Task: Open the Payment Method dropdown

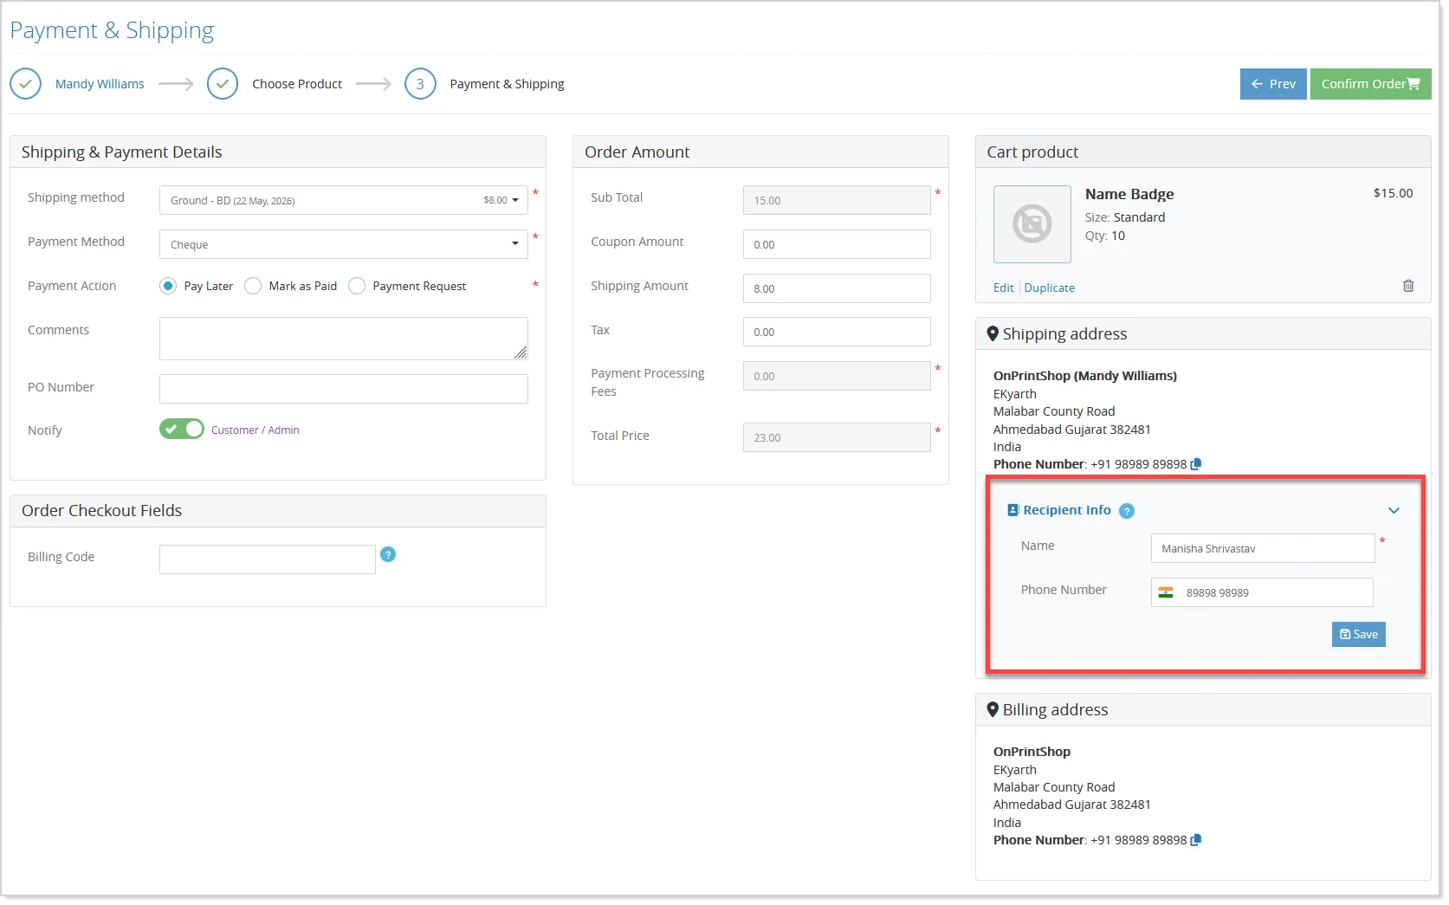Action: (x=344, y=244)
